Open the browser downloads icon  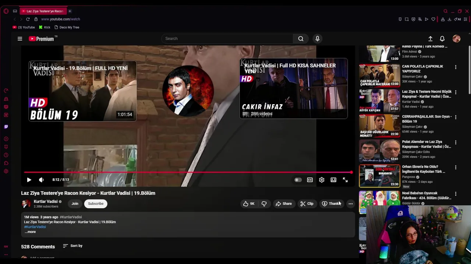[449, 19]
